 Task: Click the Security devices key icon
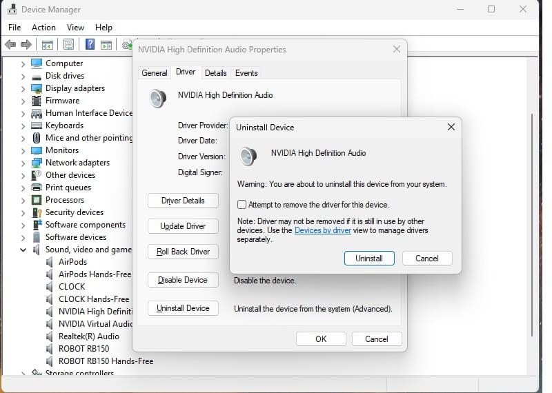point(37,212)
